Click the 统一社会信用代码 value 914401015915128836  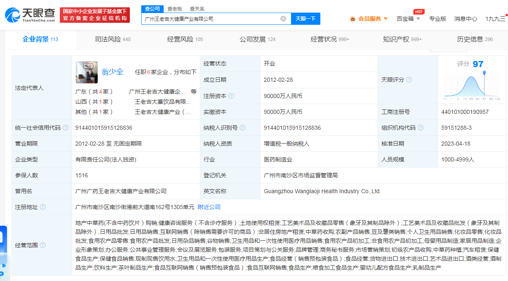coord(104,128)
